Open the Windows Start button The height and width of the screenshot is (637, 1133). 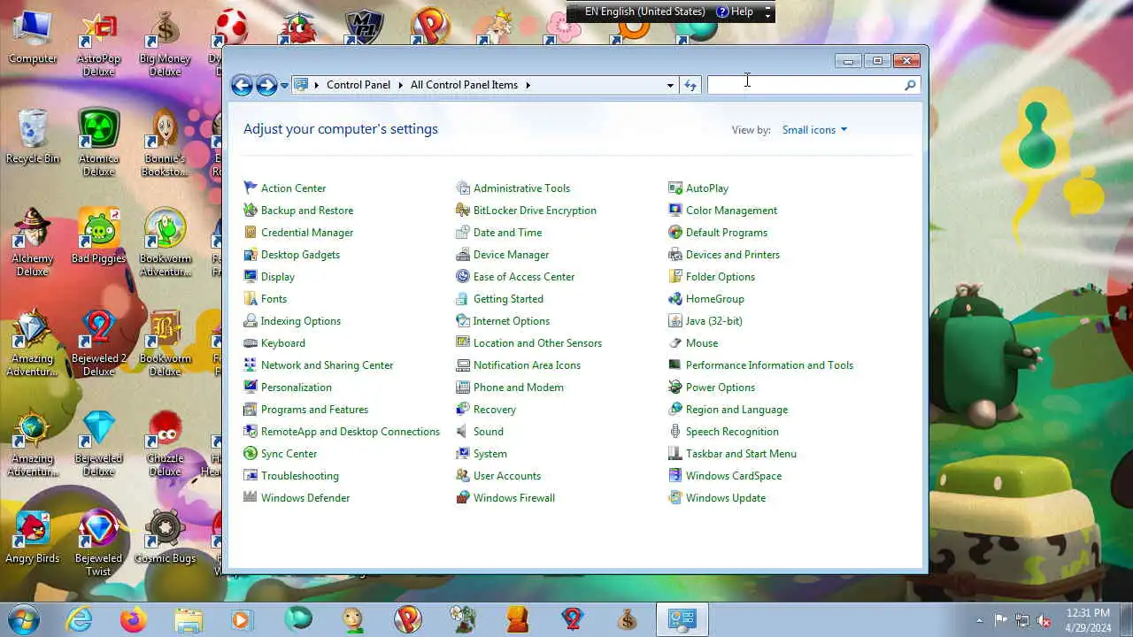(24, 619)
